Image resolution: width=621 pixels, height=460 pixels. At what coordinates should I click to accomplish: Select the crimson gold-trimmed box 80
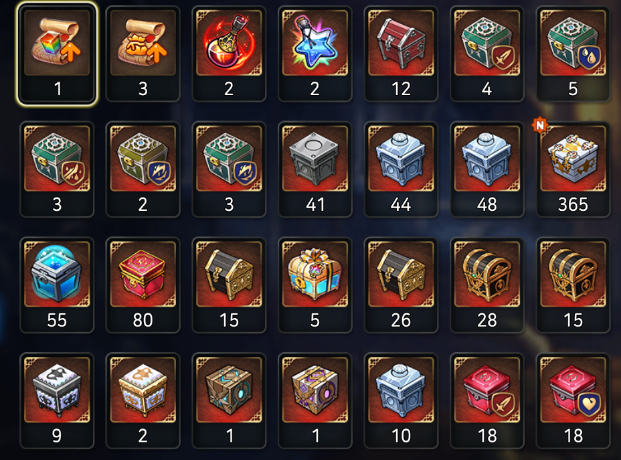click(x=143, y=285)
